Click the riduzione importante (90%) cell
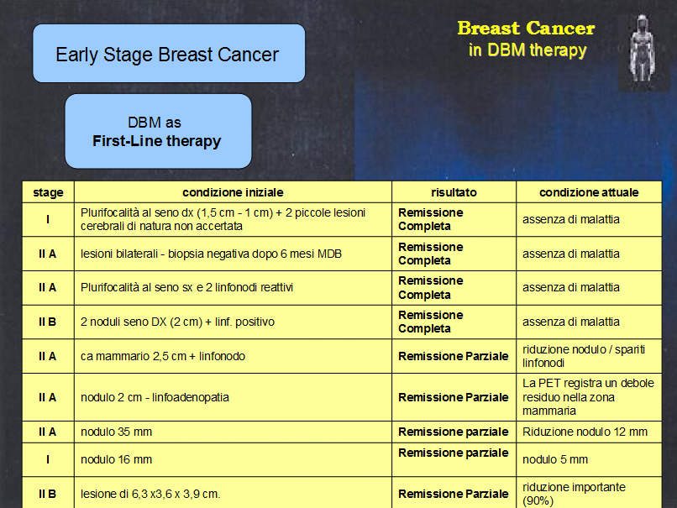The image size is (677, 508). (589, 493)
